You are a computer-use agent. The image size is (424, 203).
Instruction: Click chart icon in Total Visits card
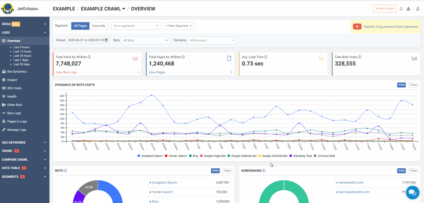[135, 58]
